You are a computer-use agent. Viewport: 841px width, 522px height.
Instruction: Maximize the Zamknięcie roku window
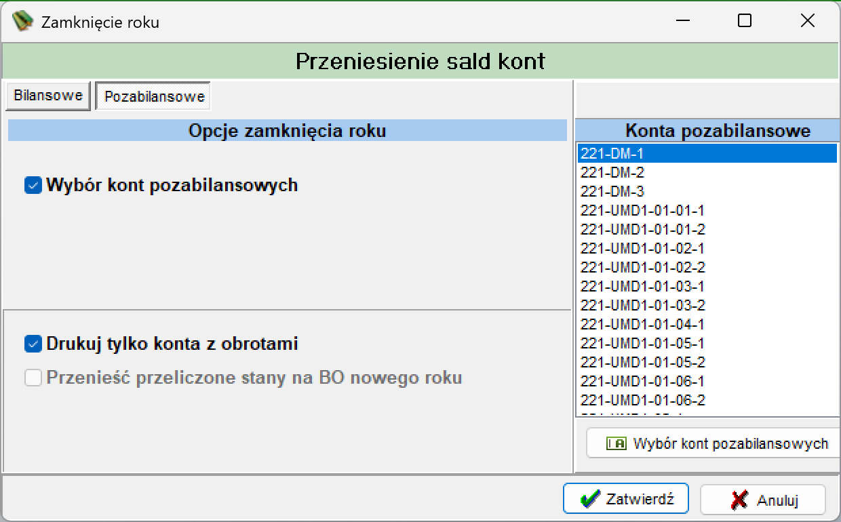[x=745, y=21]
